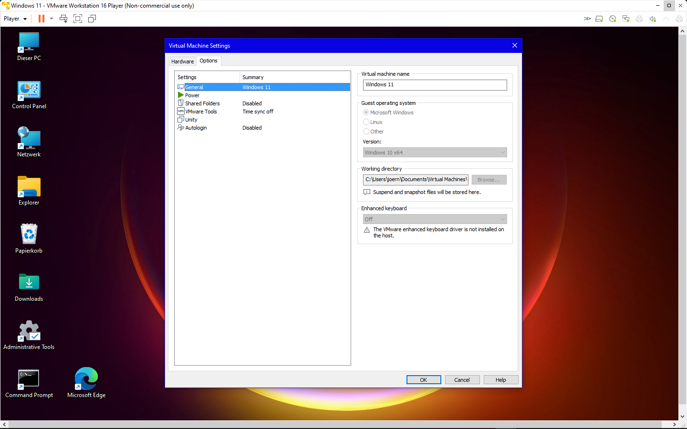
Task: Switch to the Hardware tab
Action: (x=182, y=61)
